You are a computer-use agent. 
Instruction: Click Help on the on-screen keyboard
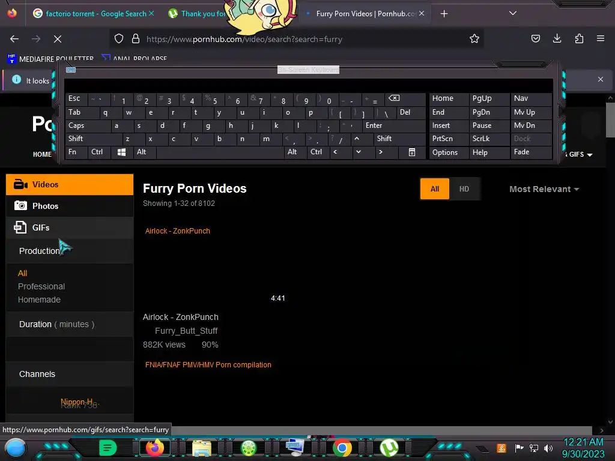click(489, 152)
